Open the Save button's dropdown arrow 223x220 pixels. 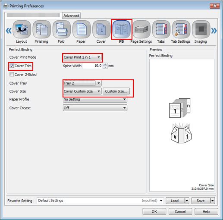[x=213, y=201]
